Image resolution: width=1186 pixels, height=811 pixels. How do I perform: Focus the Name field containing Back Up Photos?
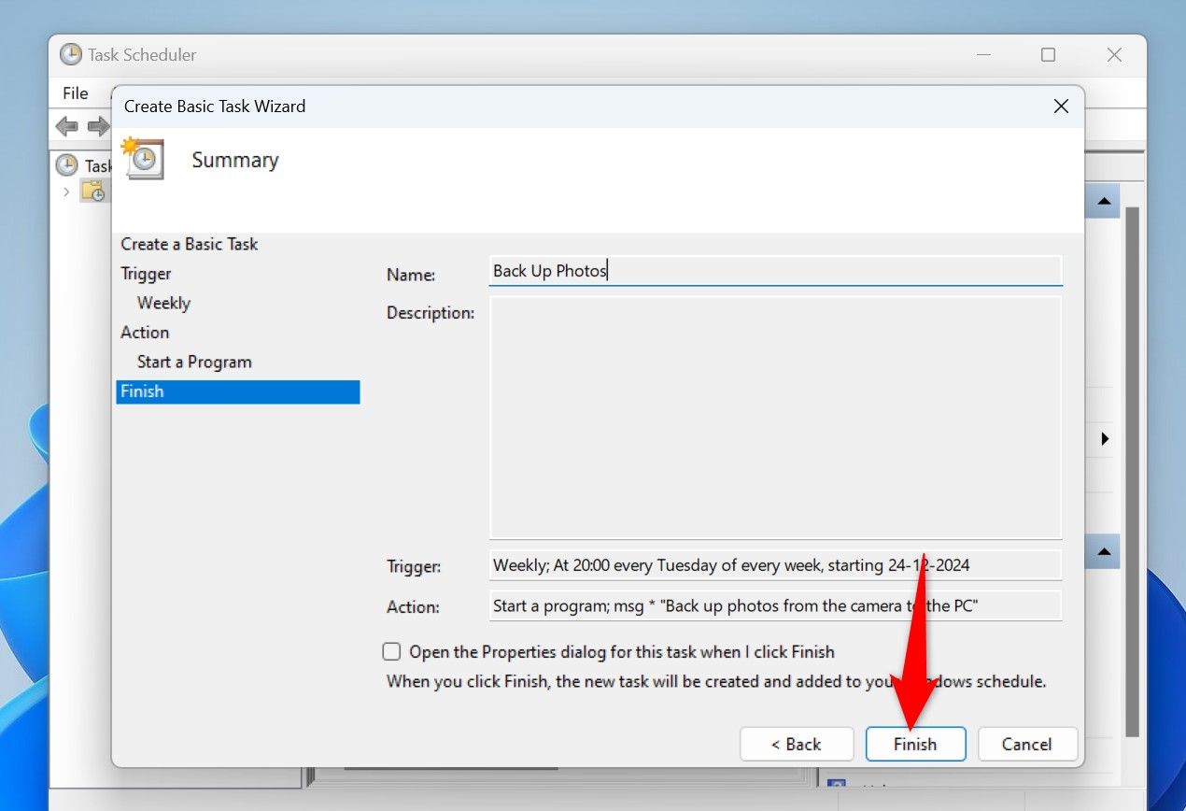(x=775, y=271)
